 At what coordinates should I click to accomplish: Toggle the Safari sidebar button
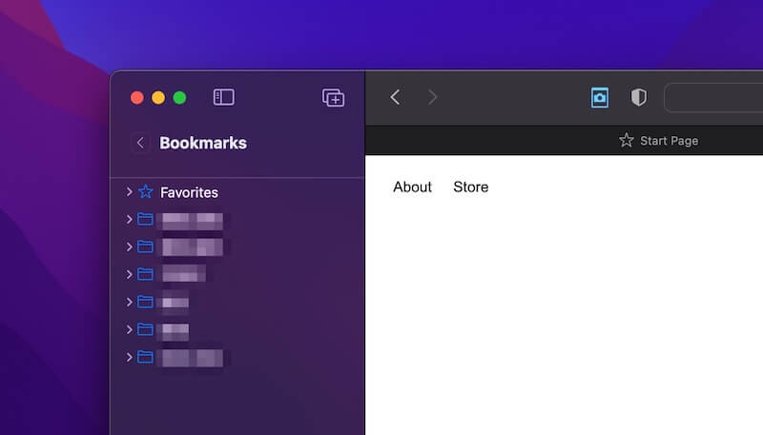tap(224, 97)
